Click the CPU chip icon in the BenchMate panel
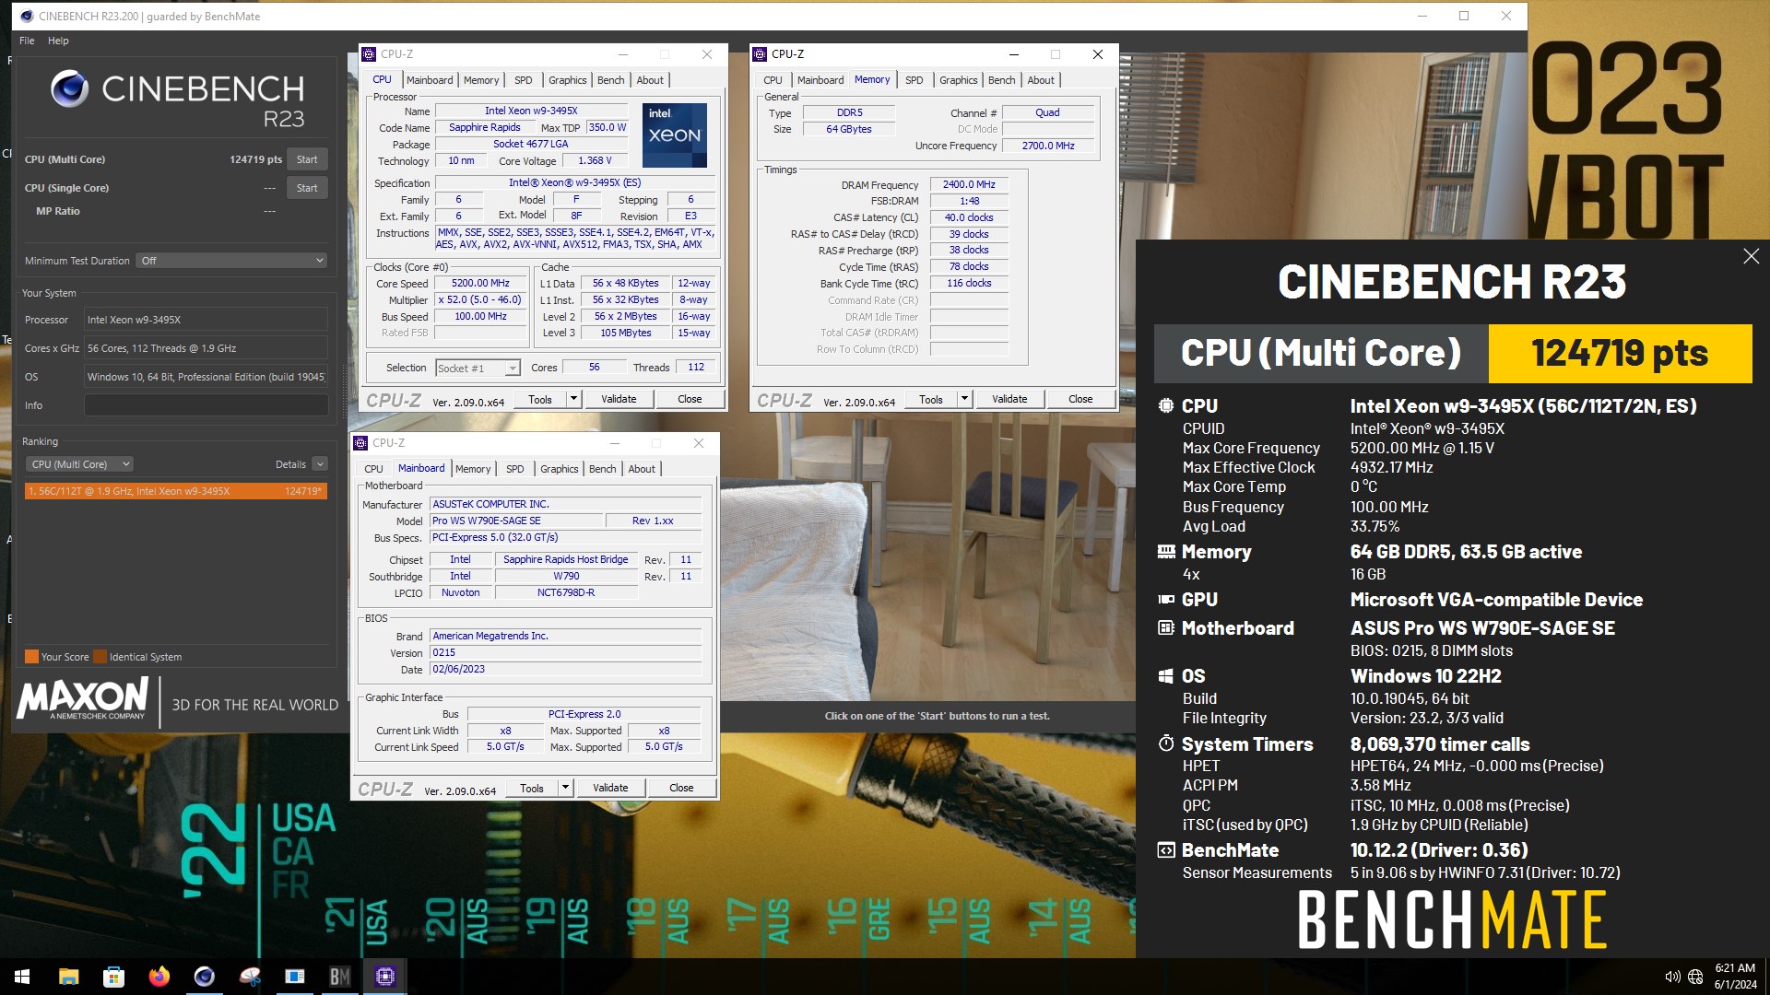The height and width of the screenshot is (995, 1770). tap(1166, 405)
